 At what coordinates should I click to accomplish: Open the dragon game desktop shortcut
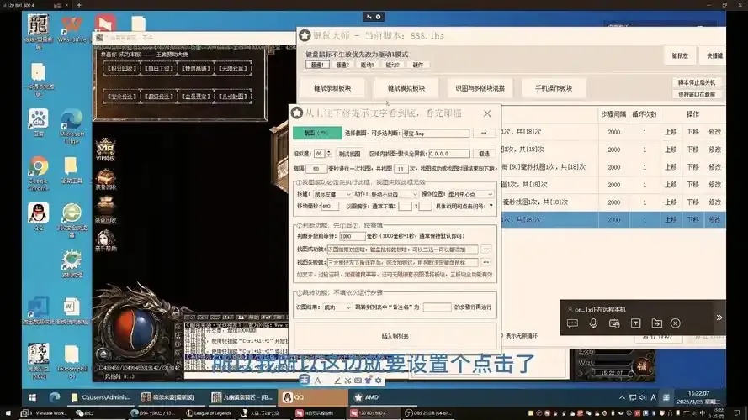point(38,29)
